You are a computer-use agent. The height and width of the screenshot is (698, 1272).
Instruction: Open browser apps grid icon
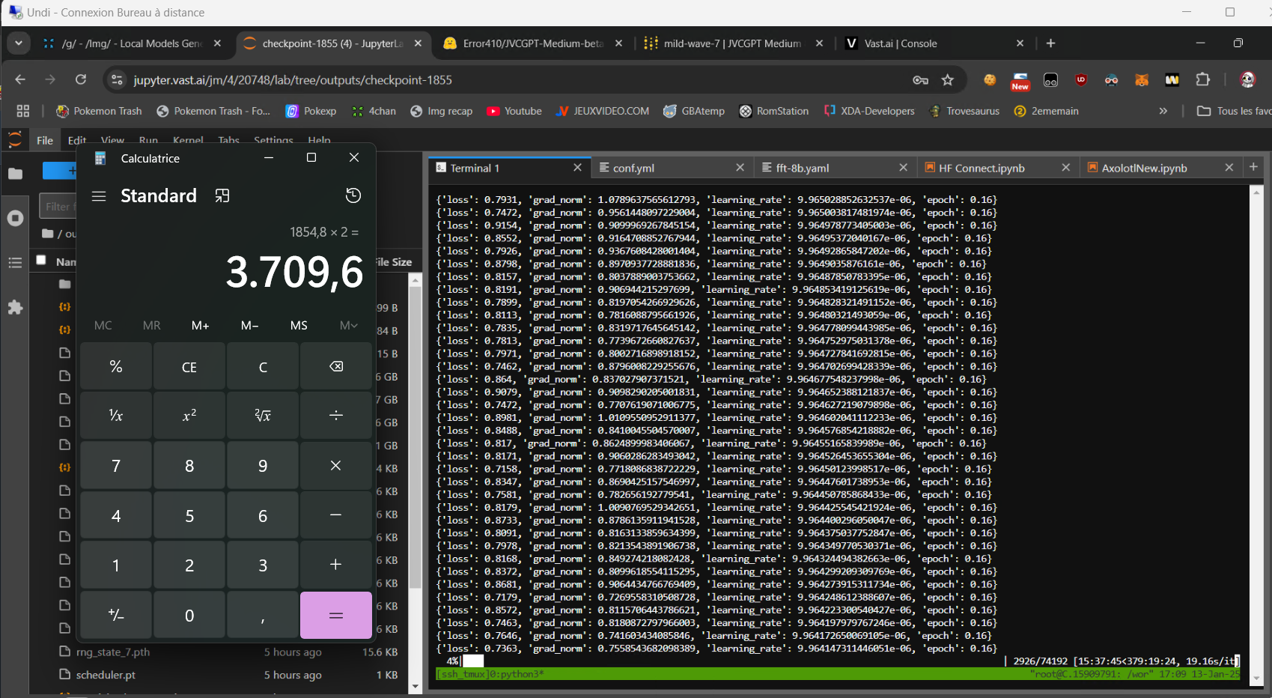pos(23,111)
